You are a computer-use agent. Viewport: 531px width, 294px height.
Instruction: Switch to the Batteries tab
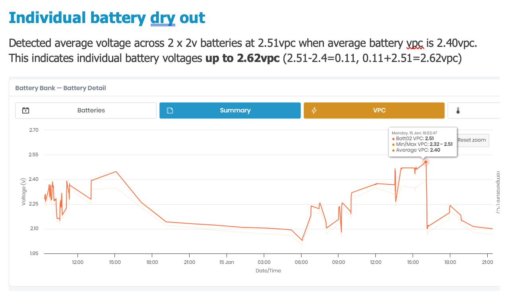click(91, 110)
